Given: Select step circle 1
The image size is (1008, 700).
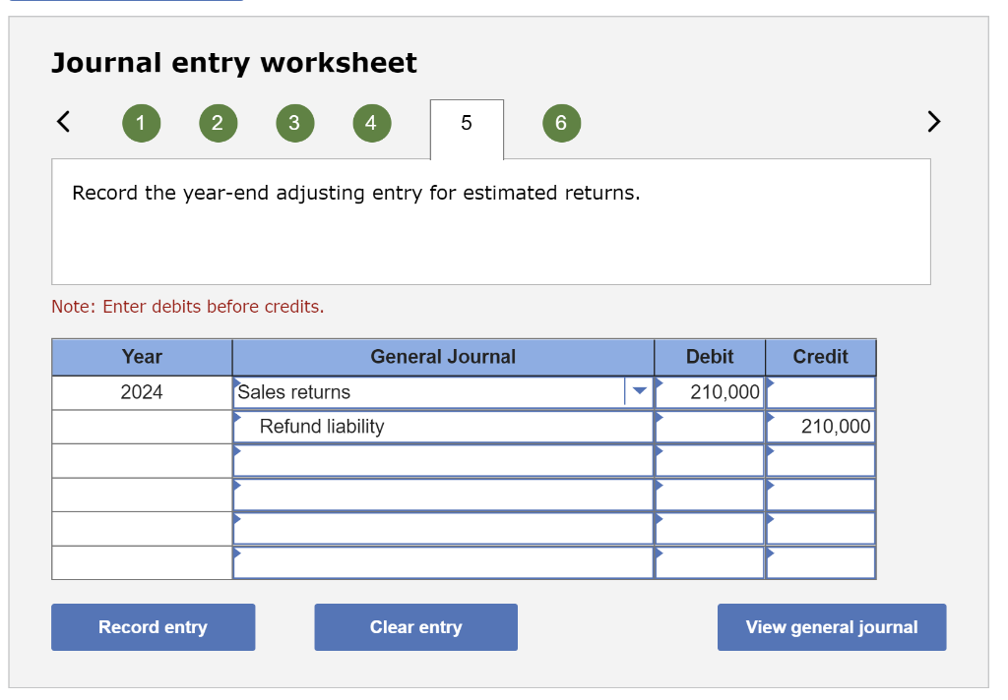Looking at the screenshot, I should [141, 123].
